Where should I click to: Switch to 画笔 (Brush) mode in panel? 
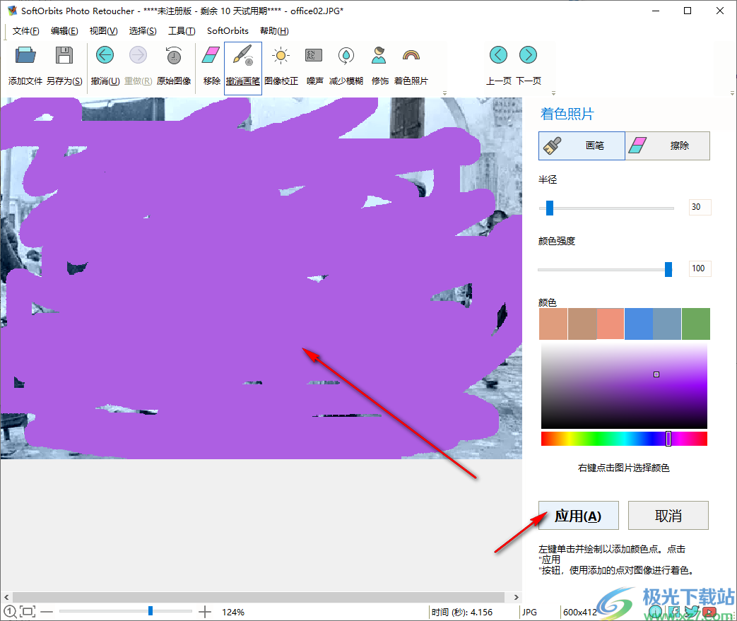pyautogui.click(x=582, y=146)
